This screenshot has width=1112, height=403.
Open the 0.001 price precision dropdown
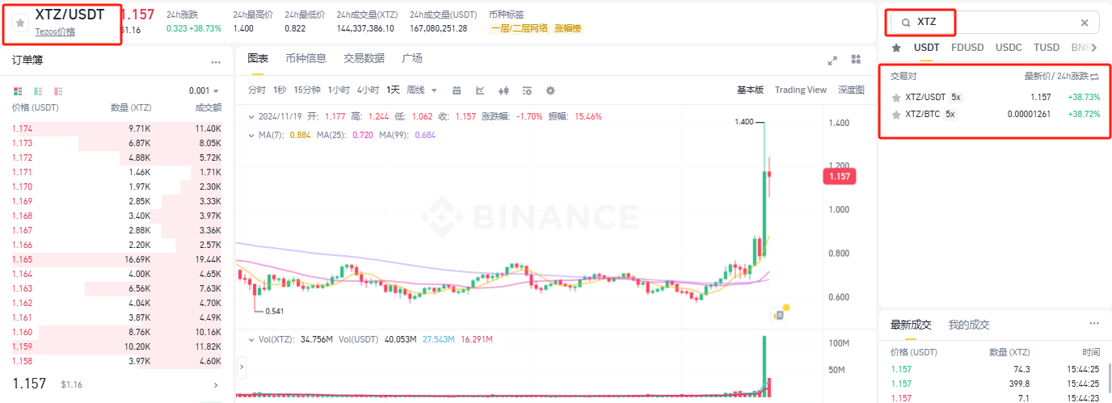click(204, 90)
